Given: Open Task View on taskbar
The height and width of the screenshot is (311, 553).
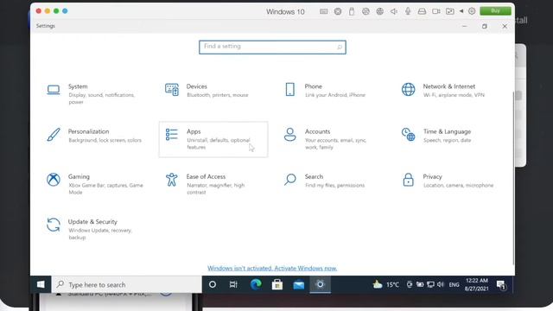Looking at the screenshot, I should [x=233, y=284].
